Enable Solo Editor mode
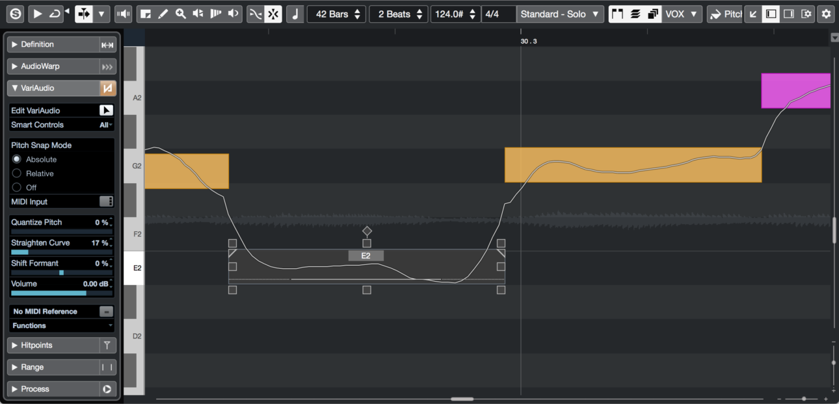 pyautogui.click(x=14, y=14)
